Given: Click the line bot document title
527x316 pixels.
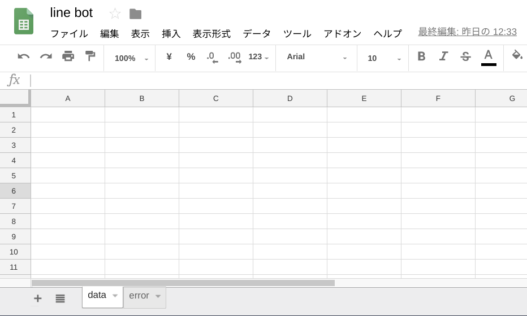Looking at the screenshot, I should 71,13.
